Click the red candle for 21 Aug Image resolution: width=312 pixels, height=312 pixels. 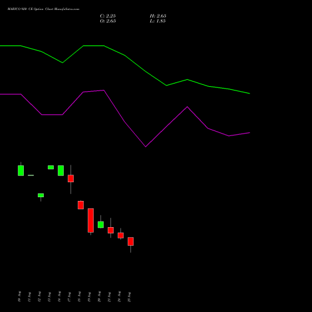point(110,230)
